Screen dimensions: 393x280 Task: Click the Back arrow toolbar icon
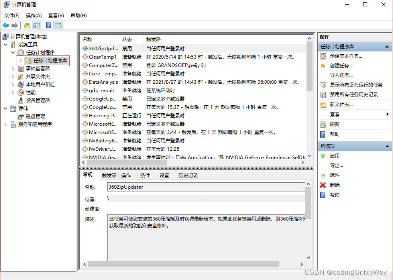pos(6,26)
